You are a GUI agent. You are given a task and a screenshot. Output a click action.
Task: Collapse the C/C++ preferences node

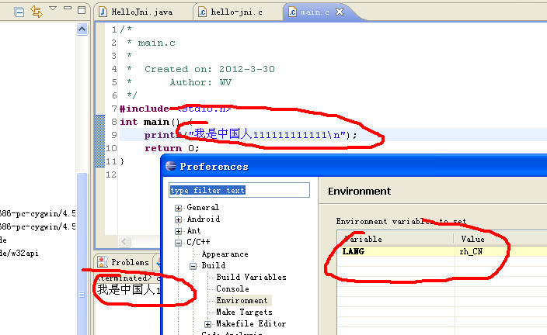(x=178, y=243)
